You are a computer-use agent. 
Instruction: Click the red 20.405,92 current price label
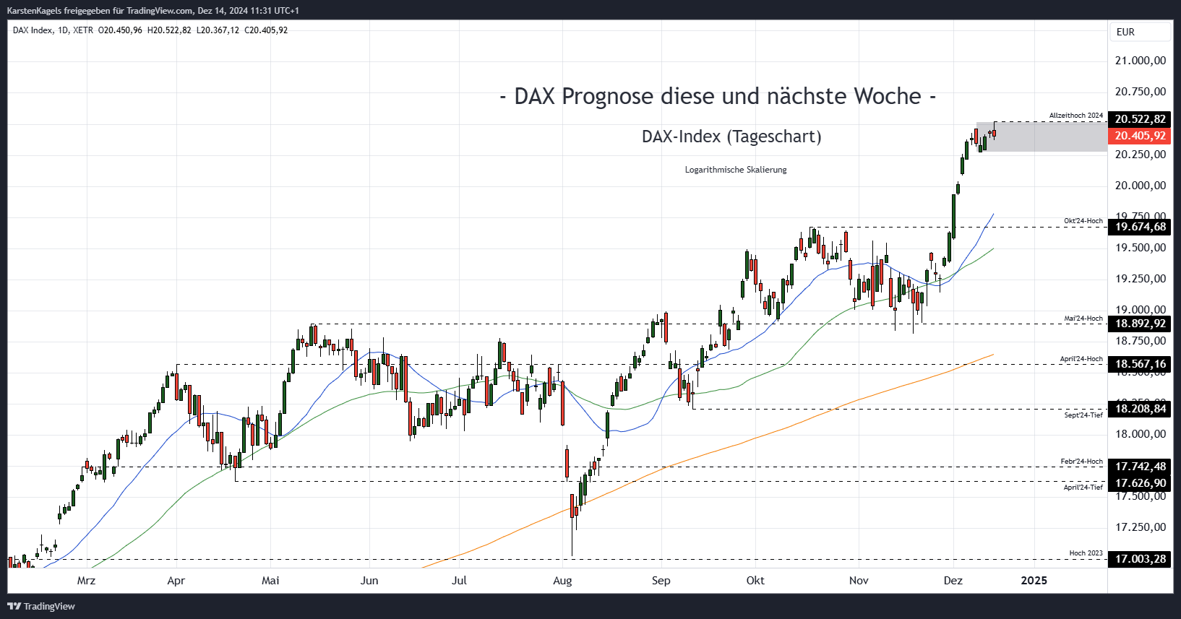1140,136
